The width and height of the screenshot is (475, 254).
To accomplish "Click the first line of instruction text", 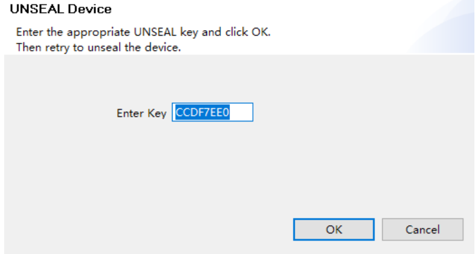I will point(143,32).
